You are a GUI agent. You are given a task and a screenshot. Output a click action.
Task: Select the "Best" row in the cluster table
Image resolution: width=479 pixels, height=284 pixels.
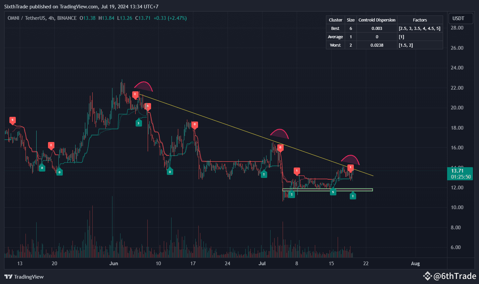(x=335, y=28)
